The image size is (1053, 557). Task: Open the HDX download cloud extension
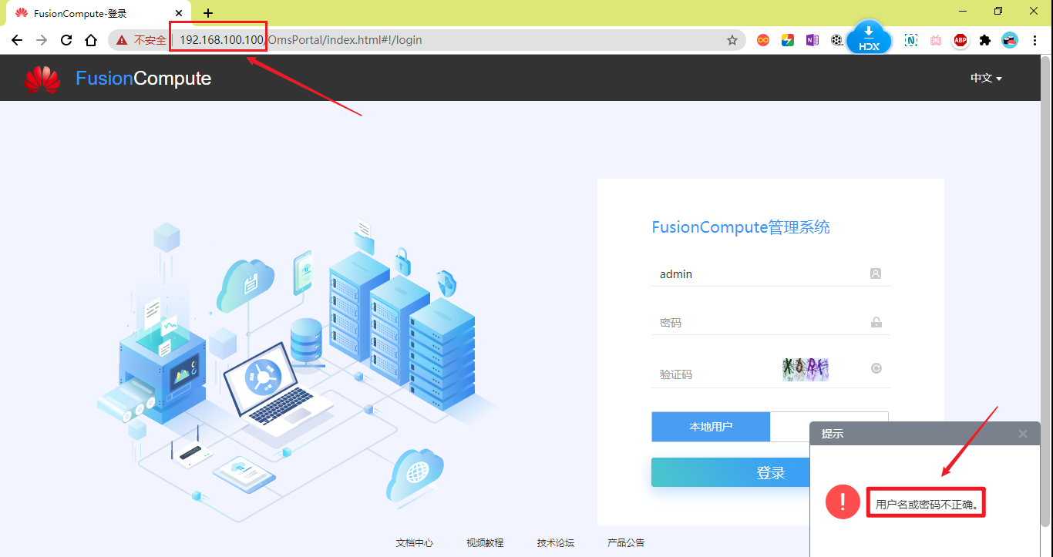869,38
